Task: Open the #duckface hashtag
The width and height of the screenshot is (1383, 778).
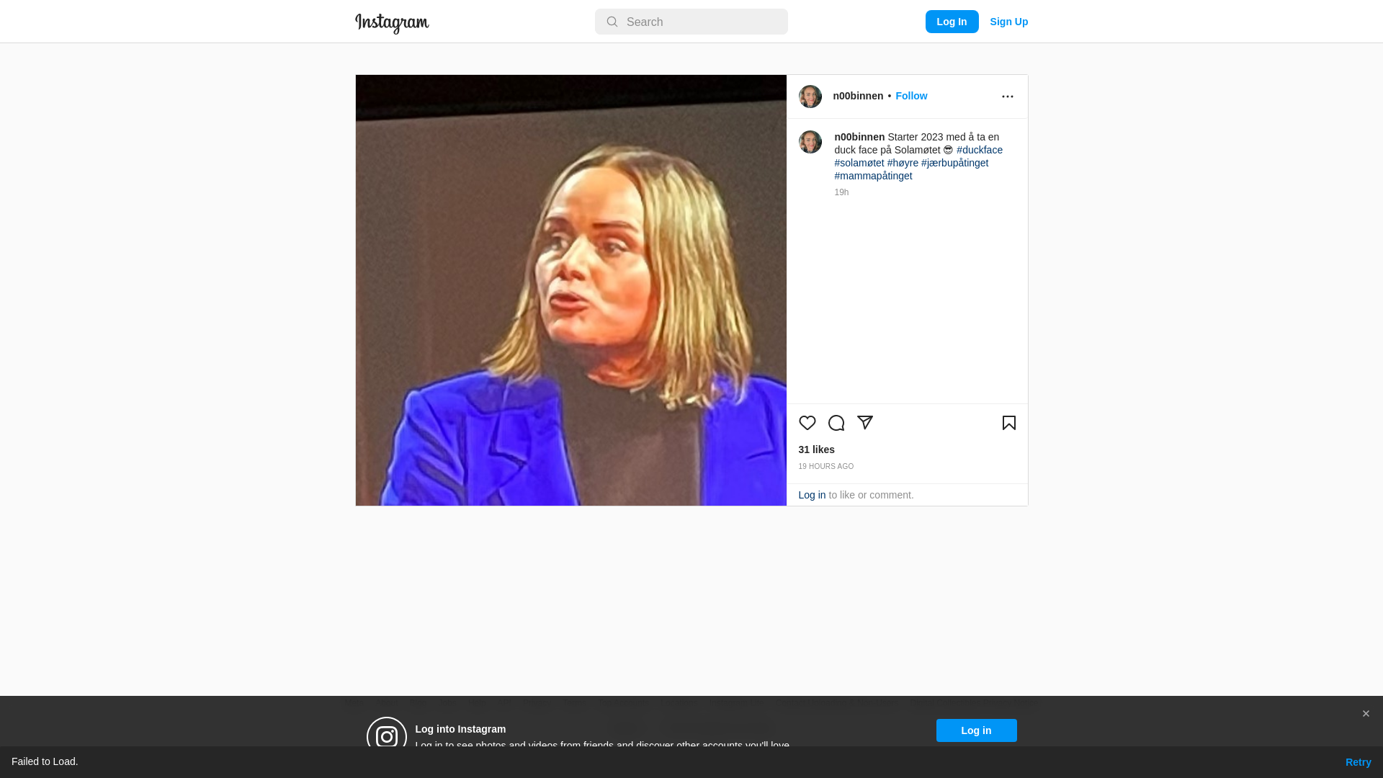Action: point(980,150)
